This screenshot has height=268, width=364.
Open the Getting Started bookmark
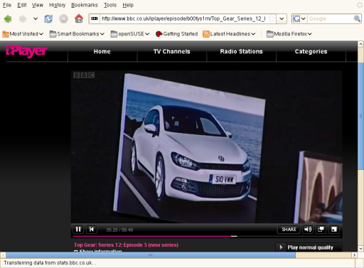(176, 34)
